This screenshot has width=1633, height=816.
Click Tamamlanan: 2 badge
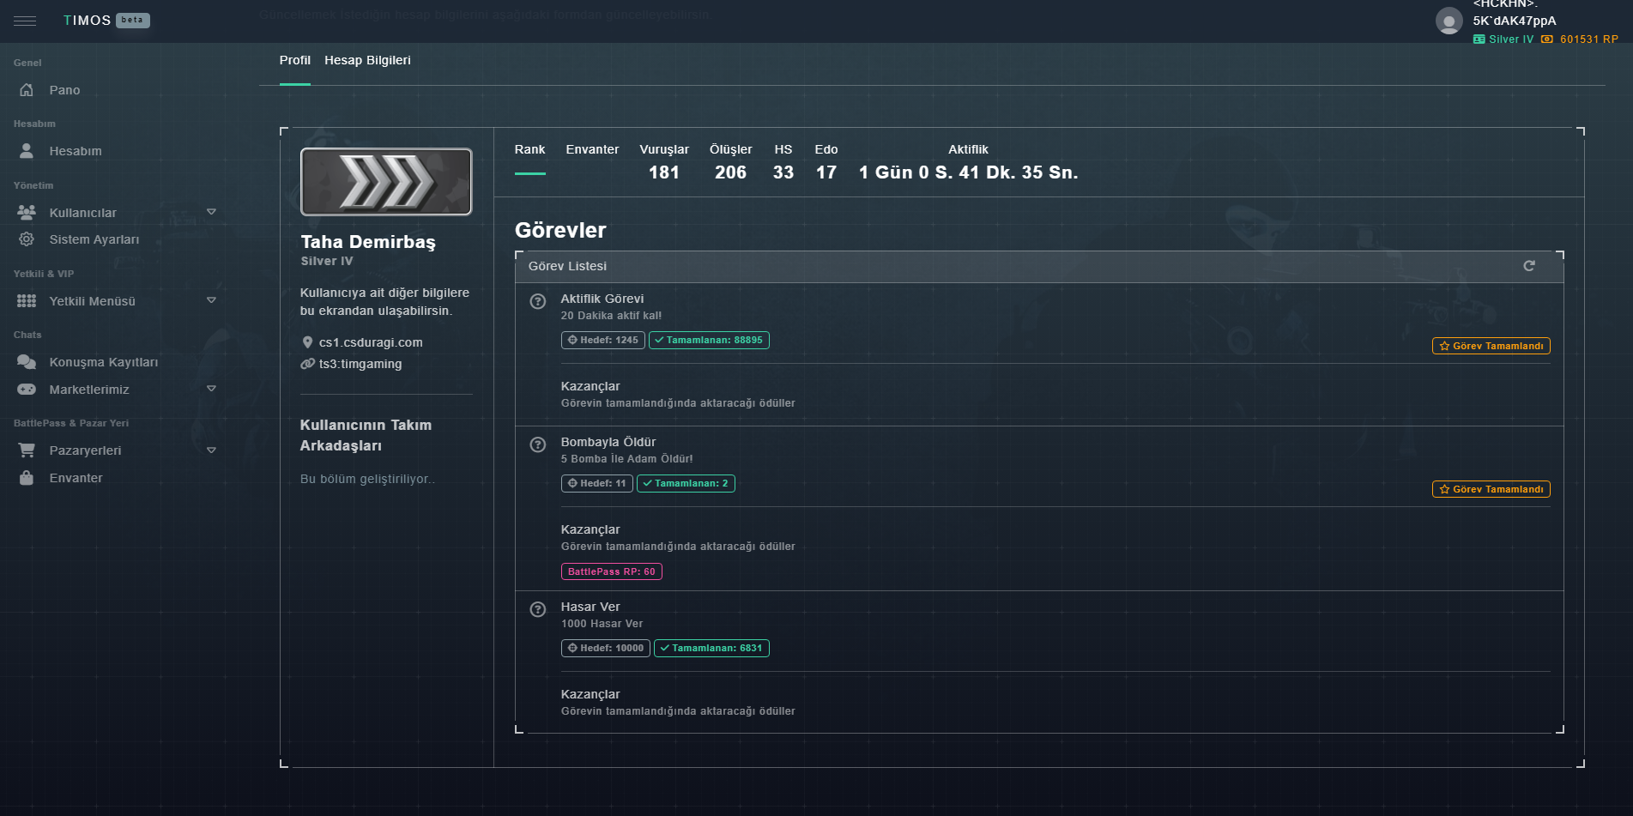point(686,483)
